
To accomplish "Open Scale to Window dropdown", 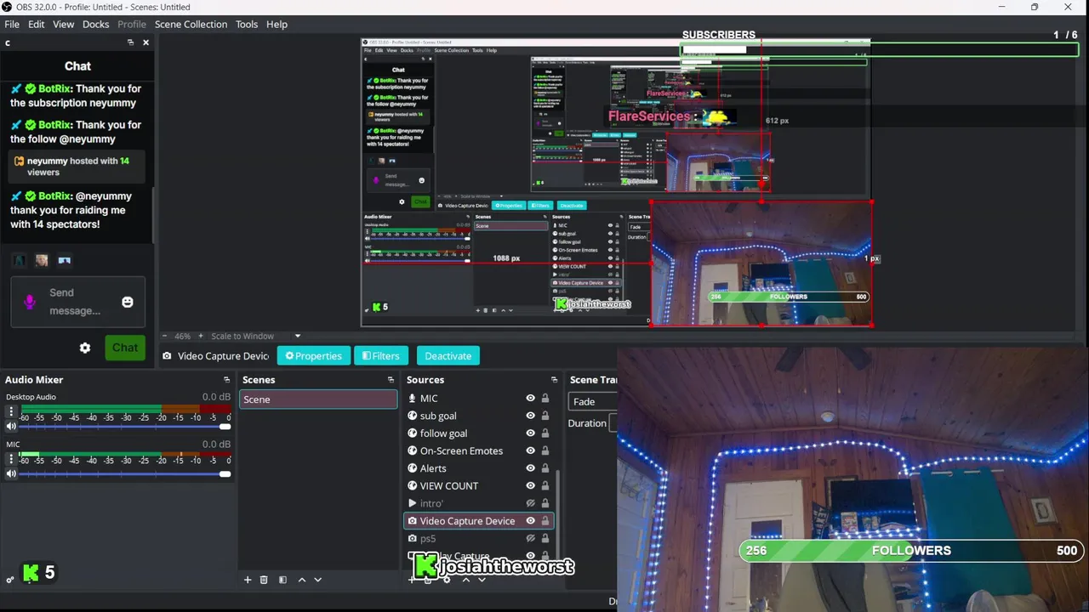I will click(255, 336).
